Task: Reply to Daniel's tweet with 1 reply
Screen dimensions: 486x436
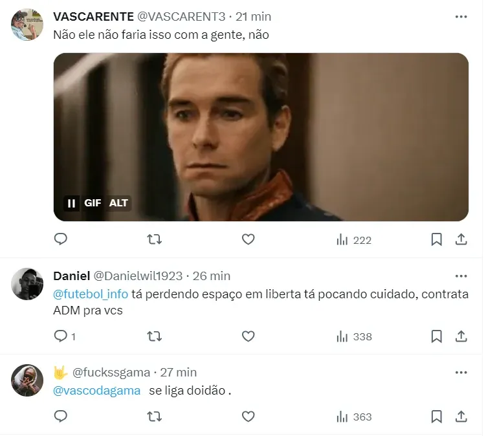Action: click(x=65, y=336)
